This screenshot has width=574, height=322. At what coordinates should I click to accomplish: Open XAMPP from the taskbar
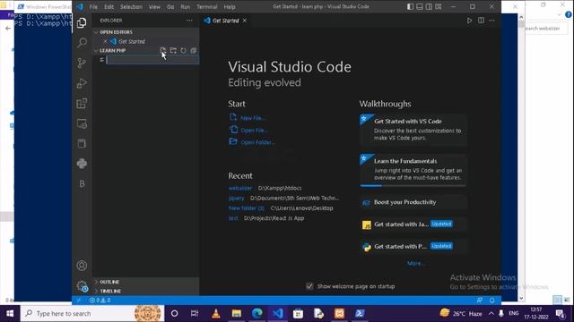tap(339, 313)
